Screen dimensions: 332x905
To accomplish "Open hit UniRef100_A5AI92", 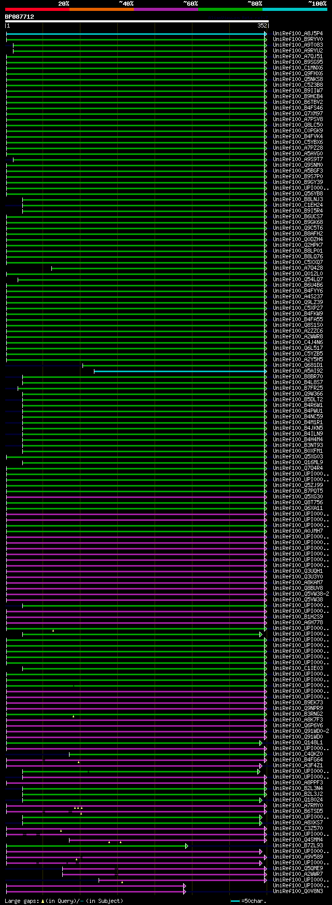I will point(298,371).
